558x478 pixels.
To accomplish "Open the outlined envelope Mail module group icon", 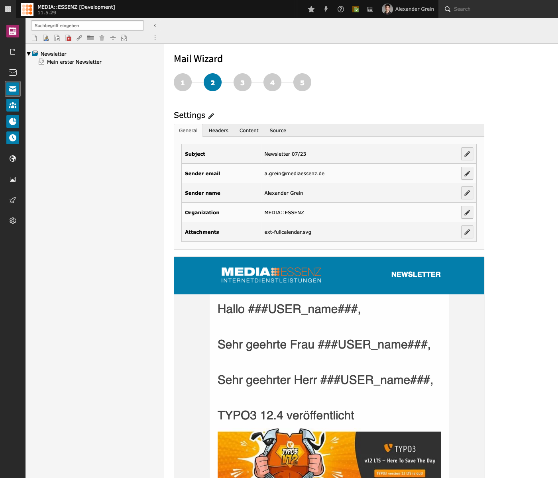I will (x=13, y=72).
